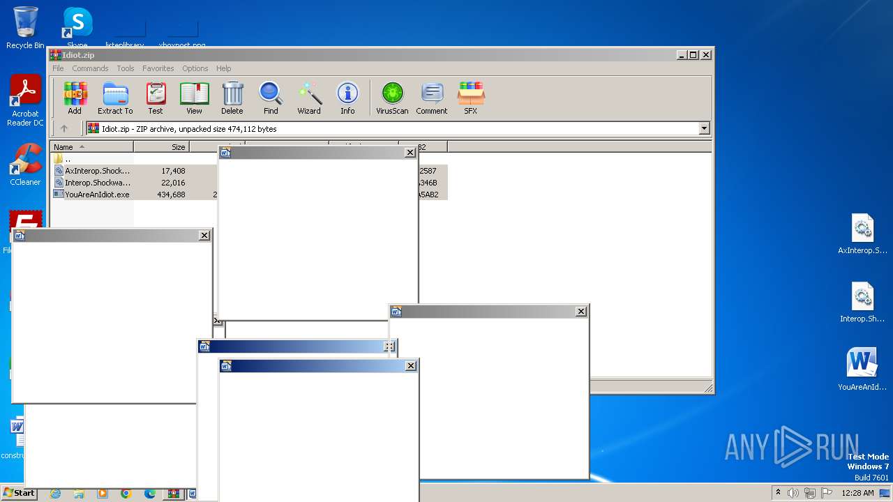
Task: Click the Delete trash can icon
Action: pyautogui.click(x=232, y=98)
